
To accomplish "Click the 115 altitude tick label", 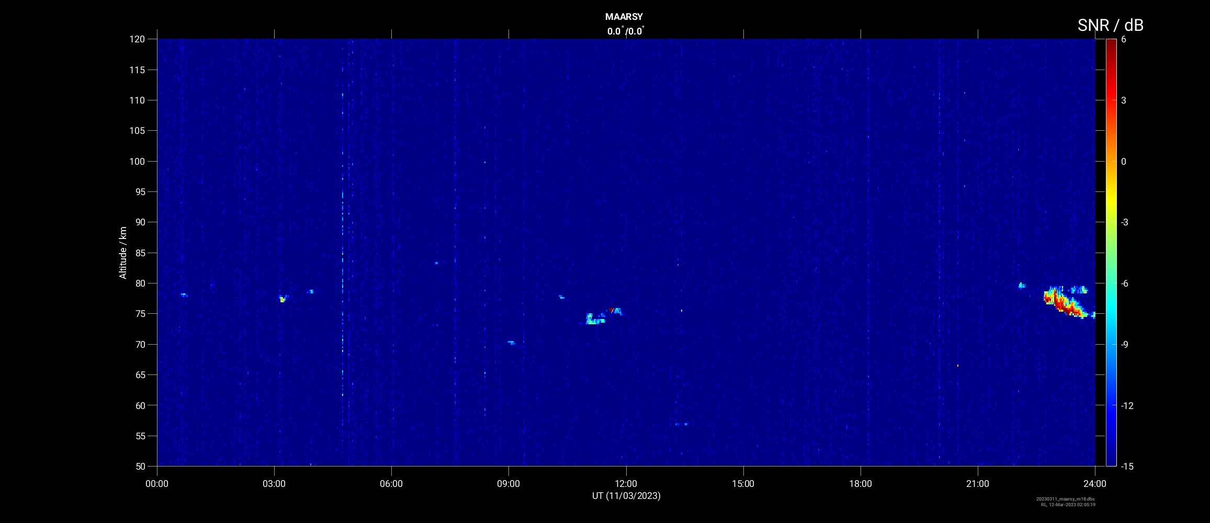I will click(x=137, y=70).
